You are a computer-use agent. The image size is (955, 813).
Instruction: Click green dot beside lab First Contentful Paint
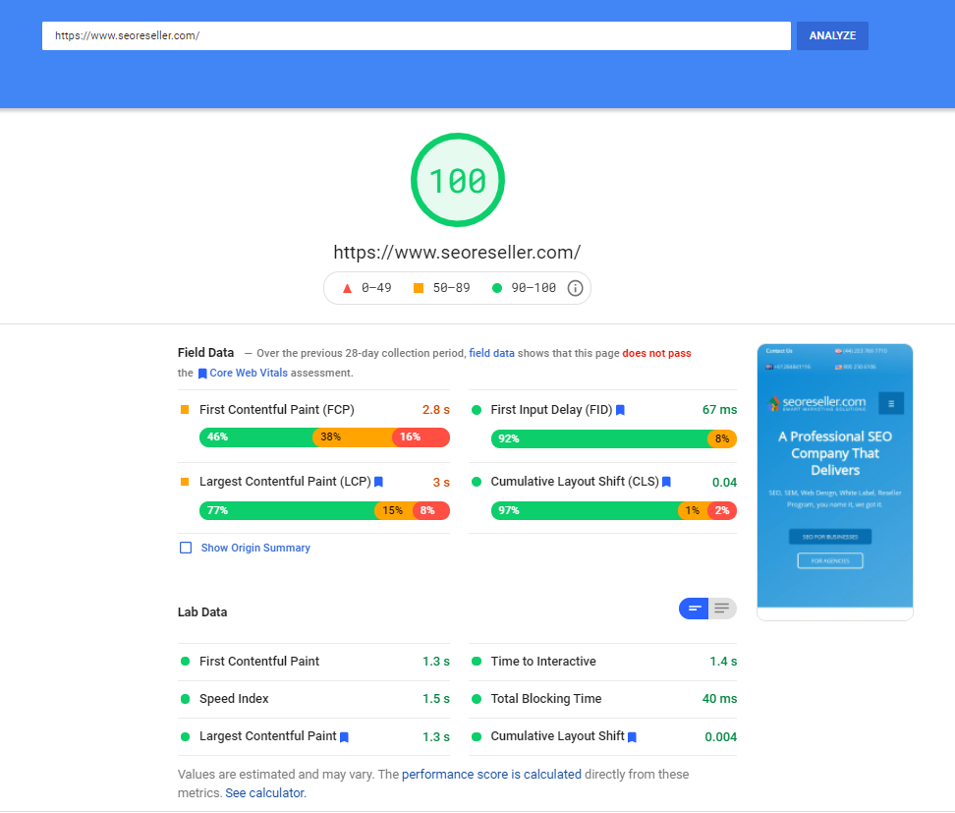click(185, 662)
